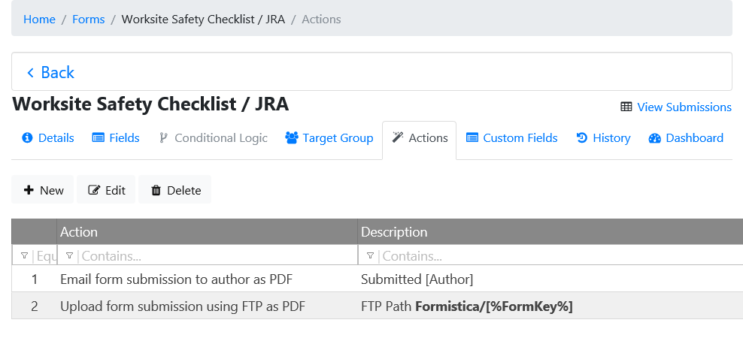This screenshot has width=743, height=338.
Task: Click the Dashboard gauge icon
Action: [x=654, y=138]
